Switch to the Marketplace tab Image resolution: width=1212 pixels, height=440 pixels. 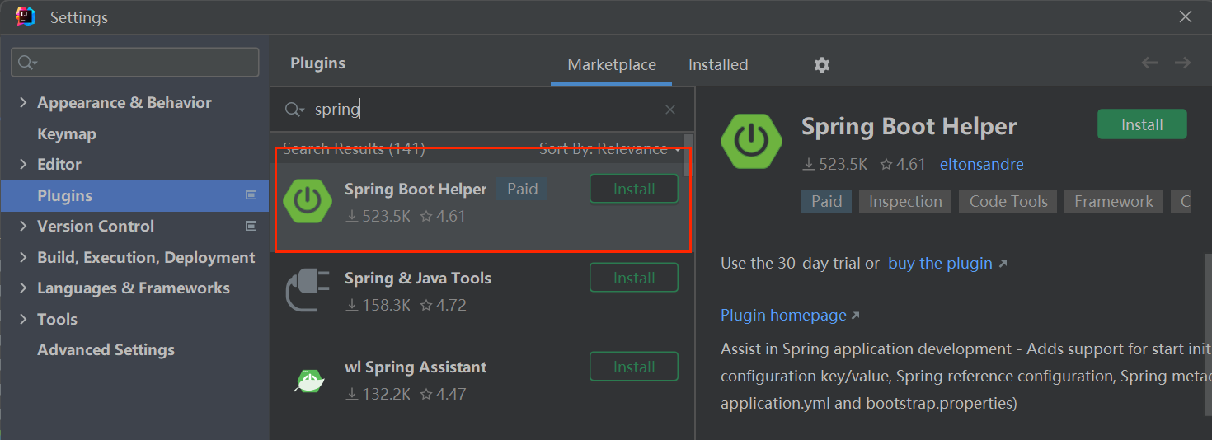[x=612, y=65]
